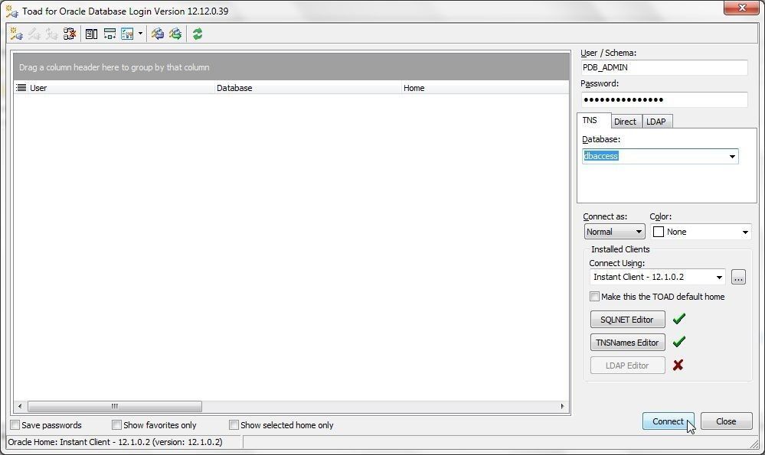The height and width of the screenshot is (455, 765).
Task: Open the SQLNET Editor
Action: pos(627,320)
